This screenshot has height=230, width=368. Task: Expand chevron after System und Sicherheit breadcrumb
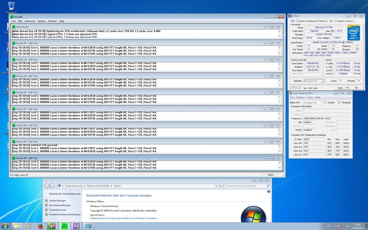(111, 186)
